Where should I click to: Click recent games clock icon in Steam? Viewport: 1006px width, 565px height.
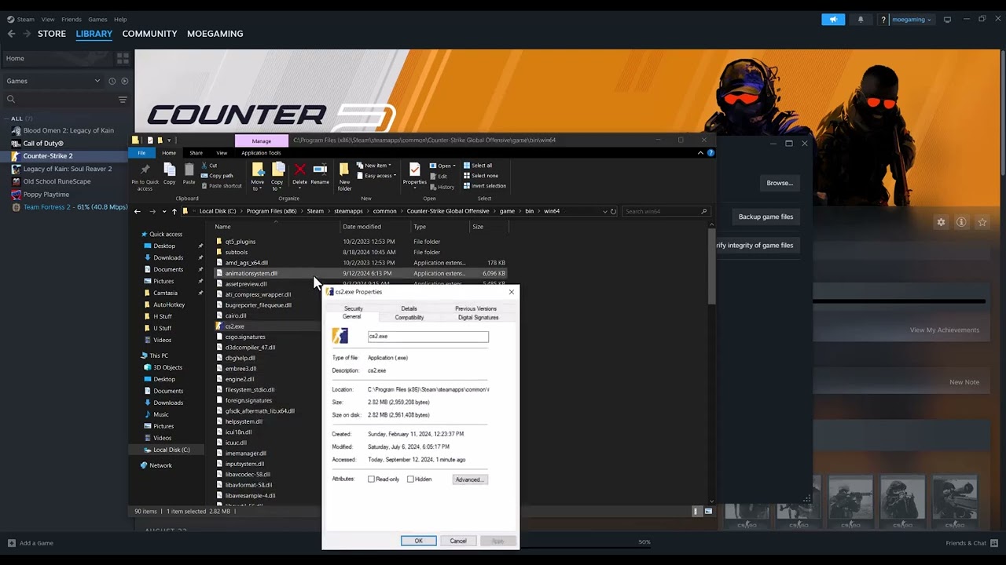click(112, 81)
